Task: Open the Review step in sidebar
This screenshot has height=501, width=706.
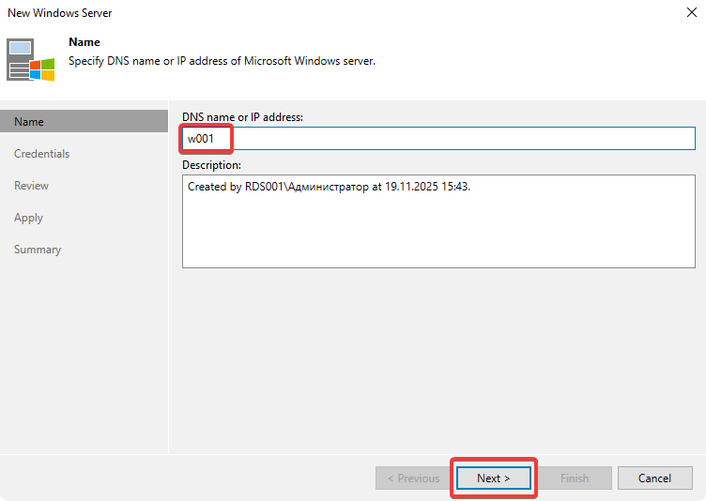Action: point(32,186)
